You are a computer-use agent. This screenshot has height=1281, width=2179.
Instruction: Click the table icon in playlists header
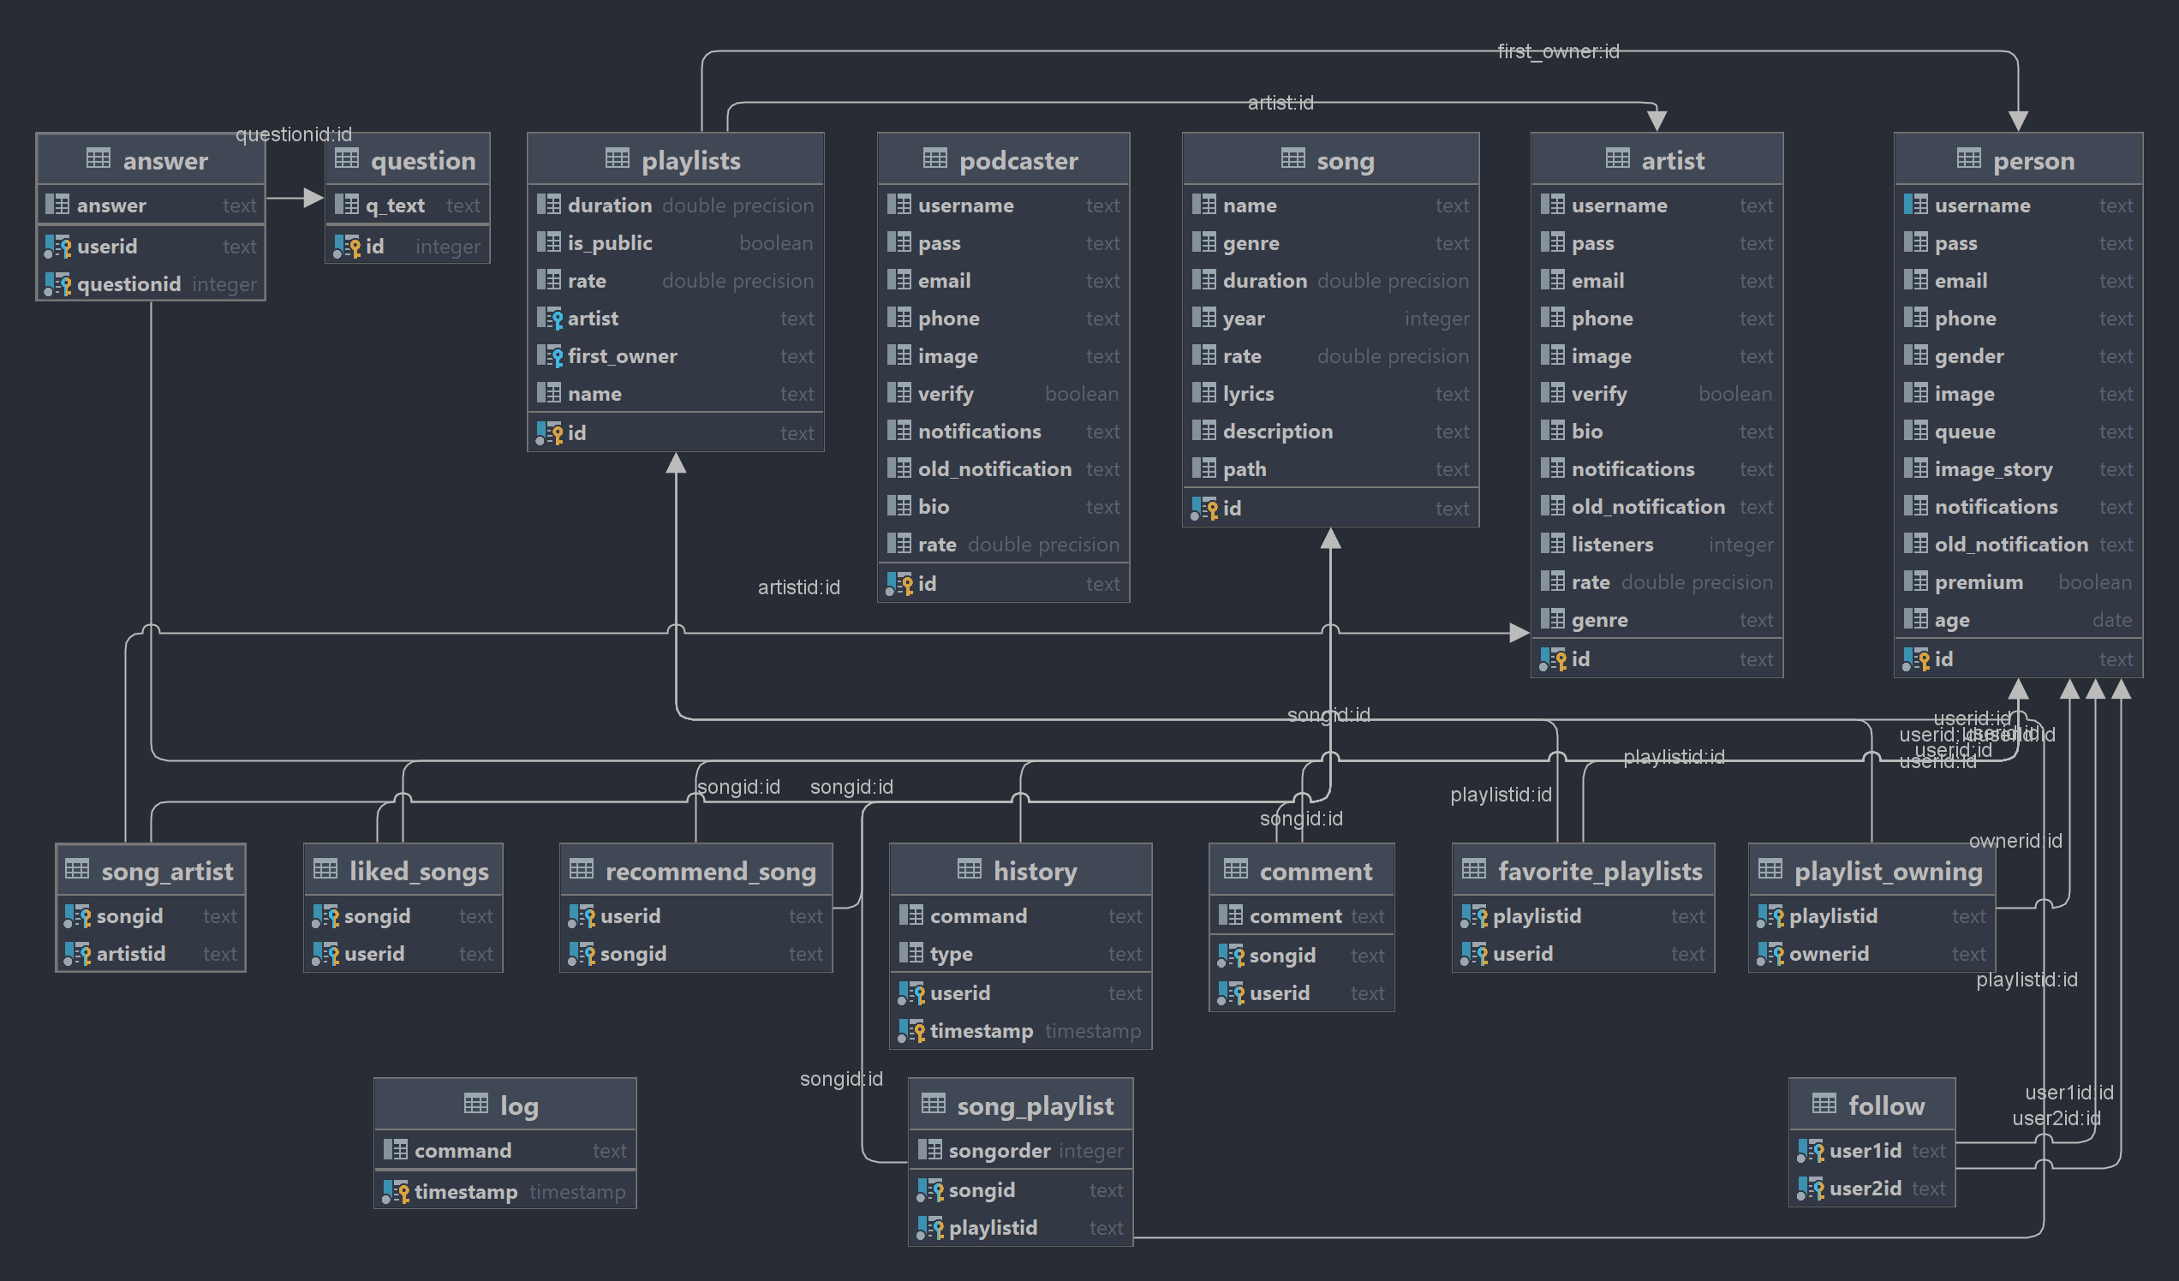pos(617,159)
